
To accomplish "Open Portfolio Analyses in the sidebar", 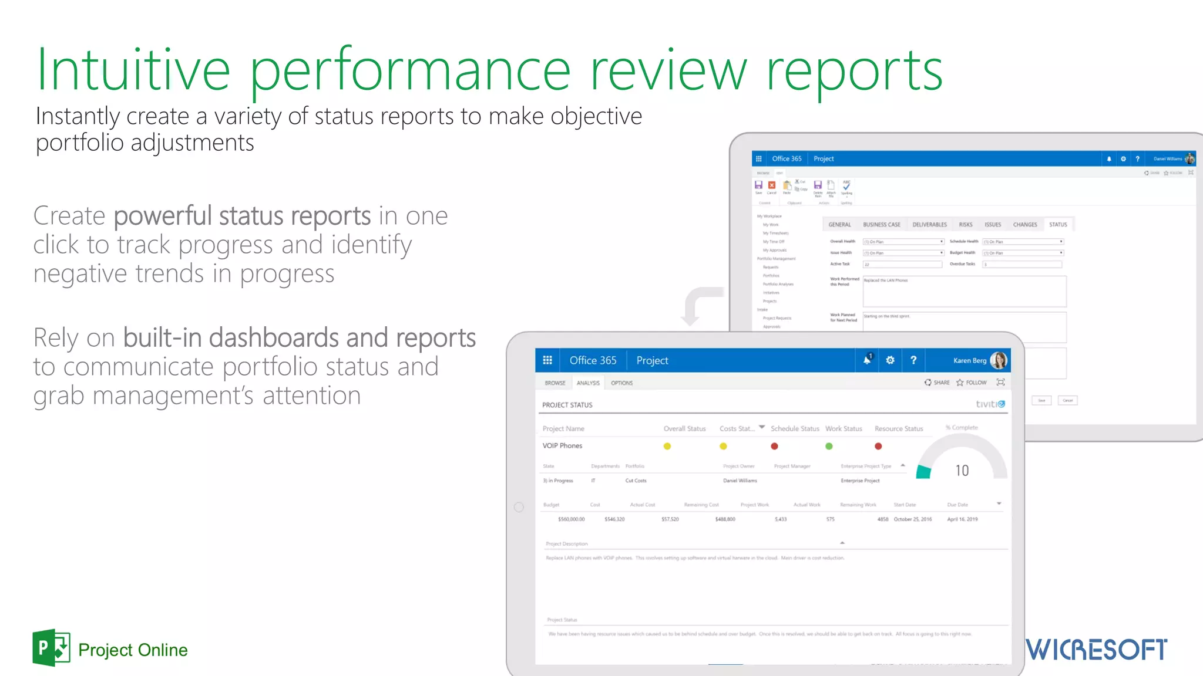I will pyautogui.click(x=778, y=284).
